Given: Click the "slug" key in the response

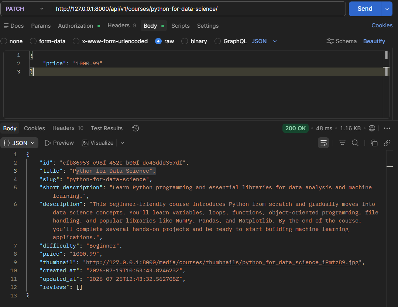Looking at the screenshot, I should (49, 179).
